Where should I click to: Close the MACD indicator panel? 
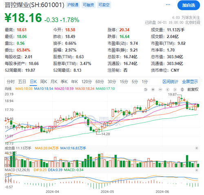coord(197,170)
